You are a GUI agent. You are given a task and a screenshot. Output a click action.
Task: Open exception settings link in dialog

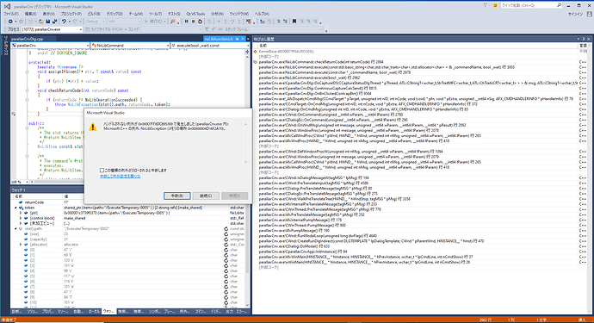click(x=120, y=176)
